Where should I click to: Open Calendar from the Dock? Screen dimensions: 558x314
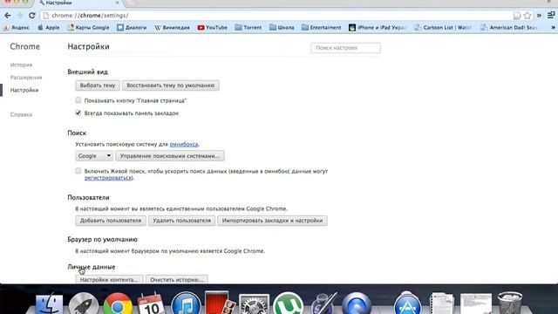coord(152,304)
